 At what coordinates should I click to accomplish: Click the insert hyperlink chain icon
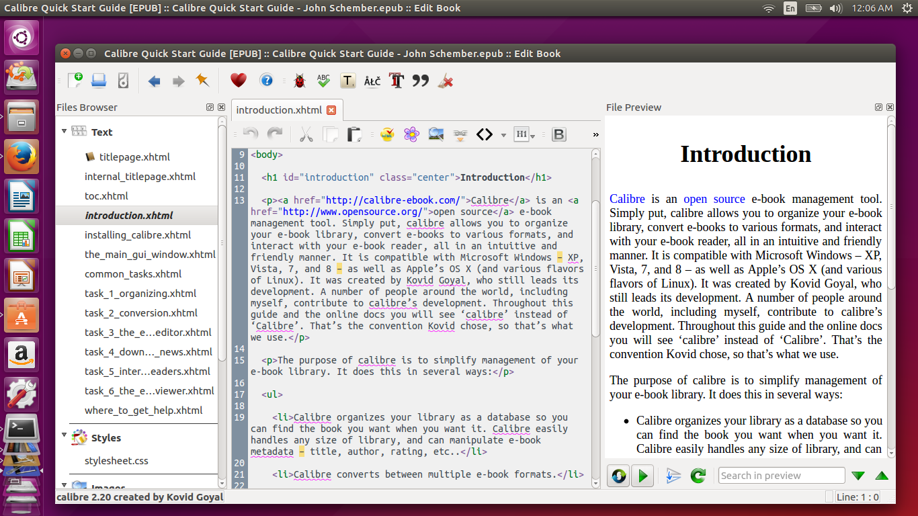pos(460,134)
